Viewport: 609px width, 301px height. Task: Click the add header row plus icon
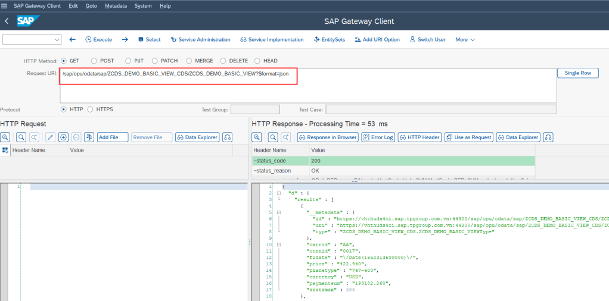coord(64,137)
